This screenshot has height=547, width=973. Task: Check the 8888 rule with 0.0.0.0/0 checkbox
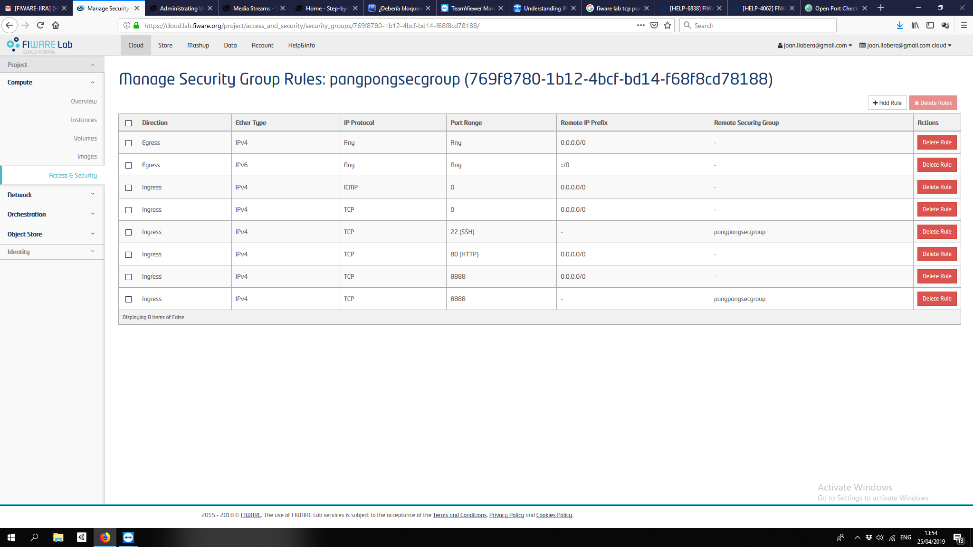pyautogui.click(x=128, y=277)
